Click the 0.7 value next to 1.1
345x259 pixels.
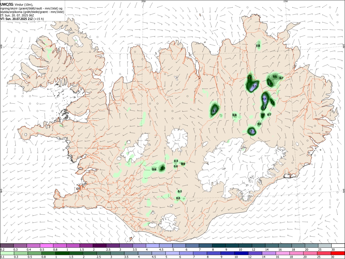pos(281,78)
